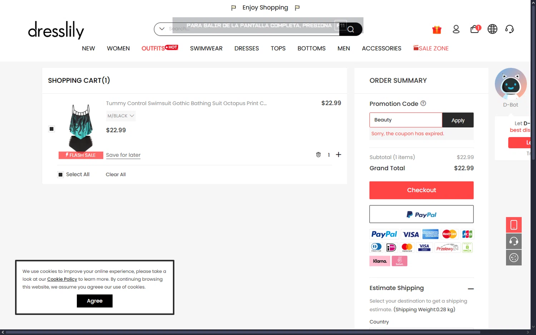Collapse the Estimate Shipping section
This screenshot has height=335, width=536.
click(x=471, y=289)
